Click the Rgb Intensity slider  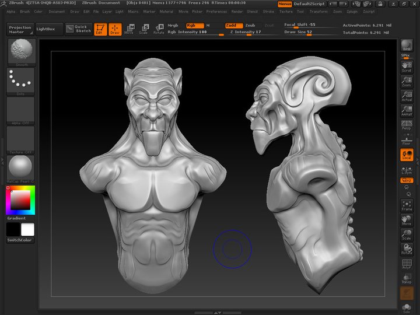pos(195,32)
